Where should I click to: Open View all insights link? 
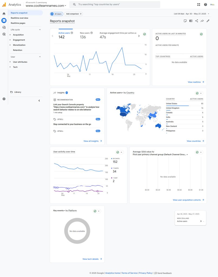pyautogui.click(x=93, y=141)
